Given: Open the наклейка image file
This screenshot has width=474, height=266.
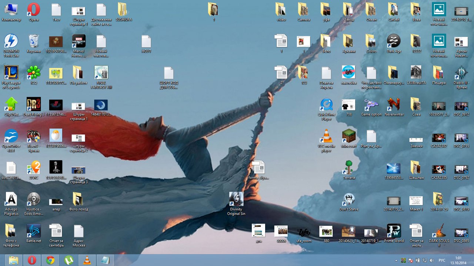Looking at the screenshot, I should [349, 75].
